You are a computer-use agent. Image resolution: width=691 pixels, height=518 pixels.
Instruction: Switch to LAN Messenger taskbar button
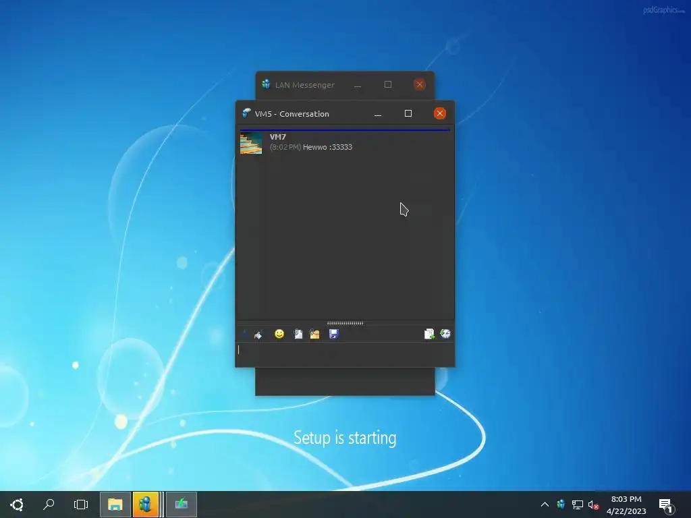point(146,505)
